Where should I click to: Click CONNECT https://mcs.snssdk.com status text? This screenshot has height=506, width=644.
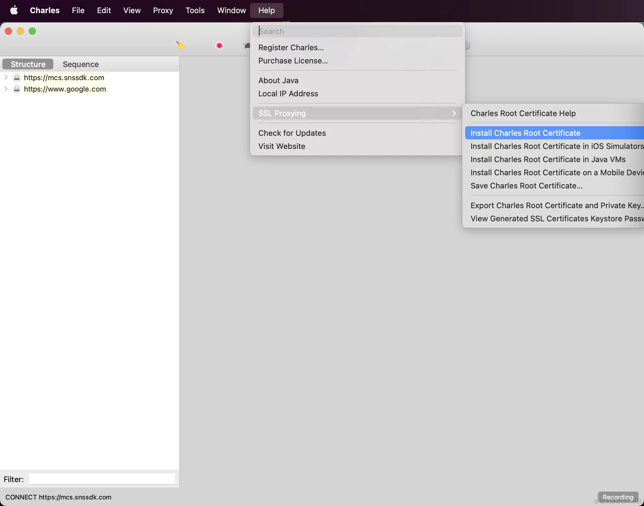point(58,497)
